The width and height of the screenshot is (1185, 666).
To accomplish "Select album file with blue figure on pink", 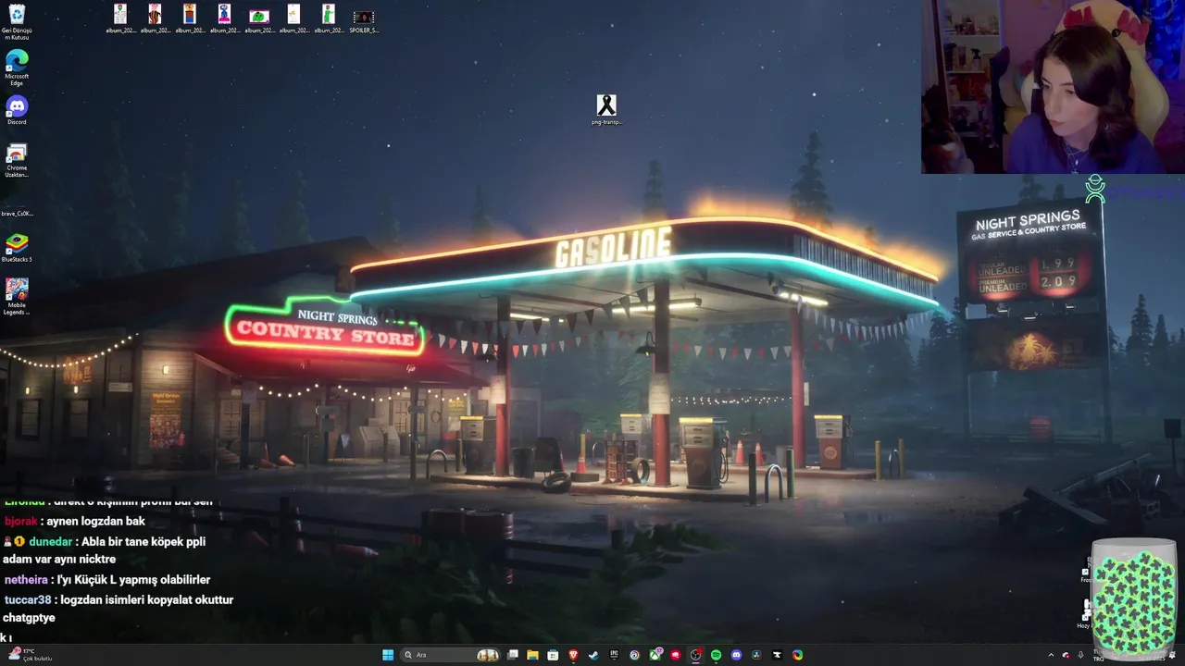I will click(x=224, y=18).
